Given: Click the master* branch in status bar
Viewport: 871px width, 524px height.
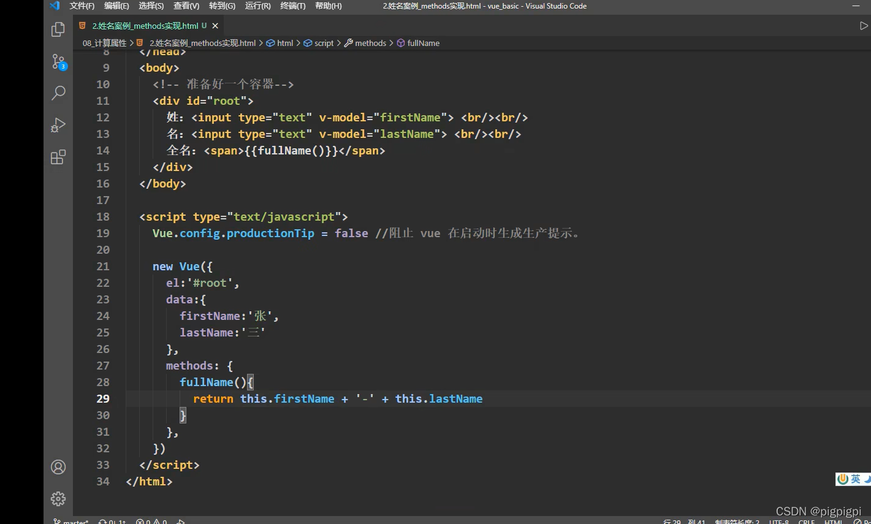Looking at the screenshot, I should click(71, 521).
